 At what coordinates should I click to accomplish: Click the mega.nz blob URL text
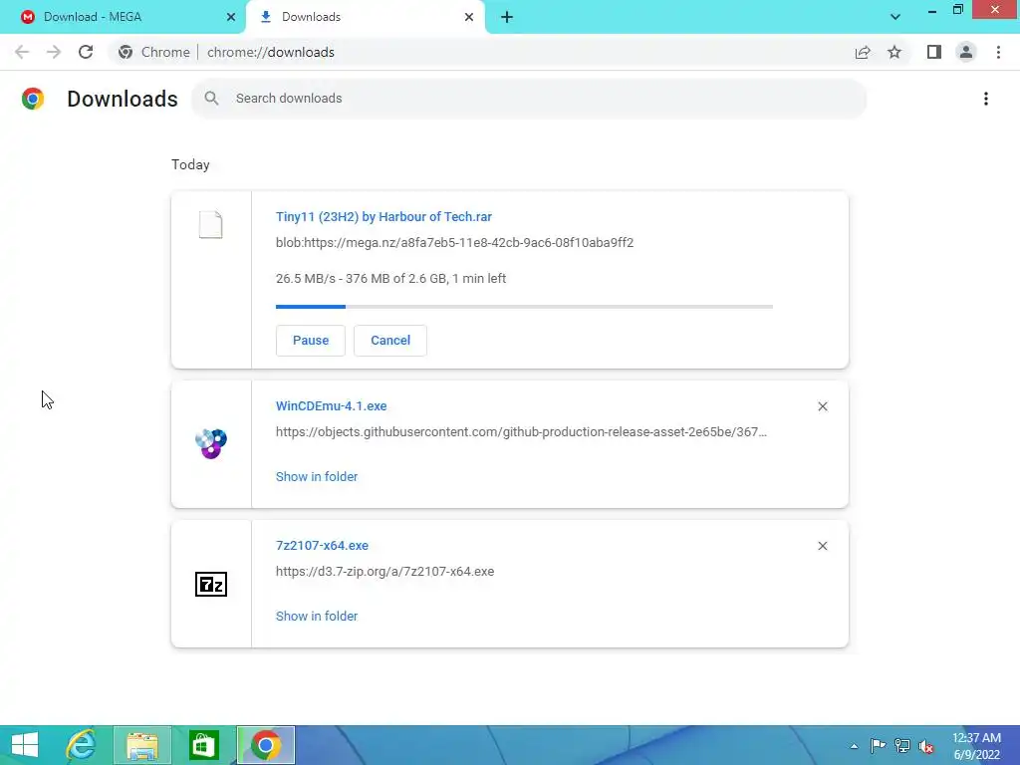454,243
